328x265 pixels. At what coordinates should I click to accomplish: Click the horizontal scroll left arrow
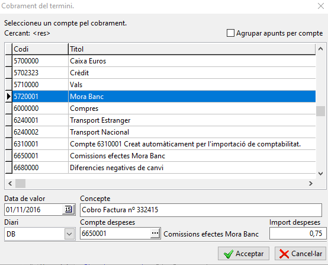click(x=10, y=184)
